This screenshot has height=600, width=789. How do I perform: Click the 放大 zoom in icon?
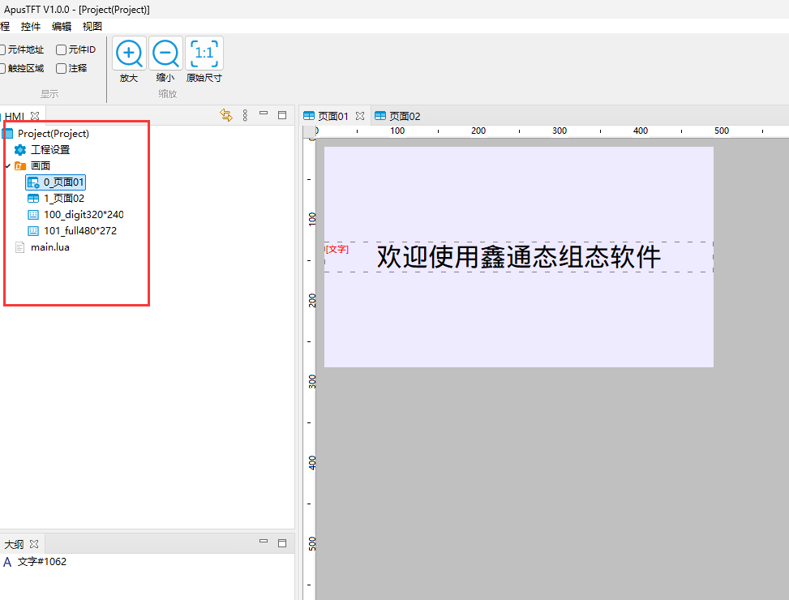click(x=129, y=54)
